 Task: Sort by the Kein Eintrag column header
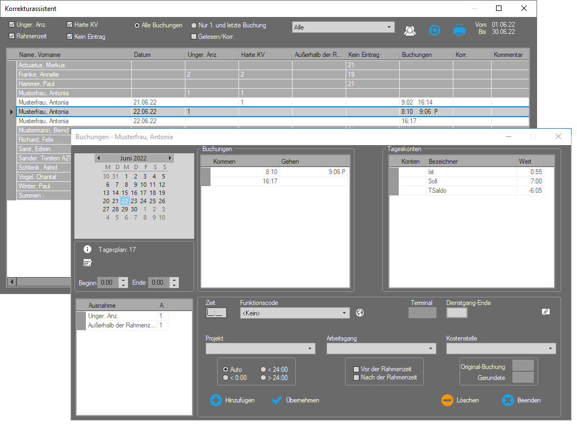372,55
